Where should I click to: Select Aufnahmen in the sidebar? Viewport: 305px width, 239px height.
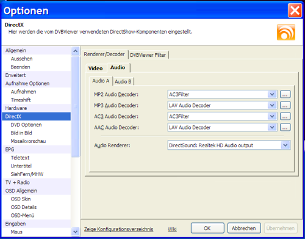point(37,92)
